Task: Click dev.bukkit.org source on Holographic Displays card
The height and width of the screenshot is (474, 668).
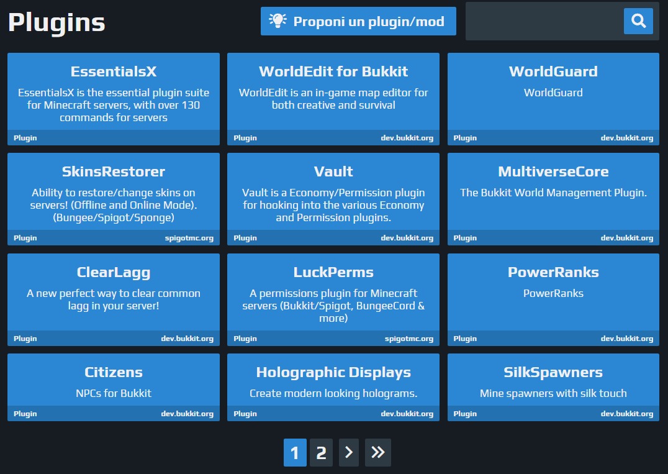Action: coord(407,414)
